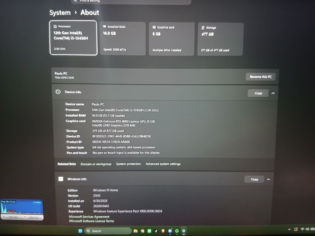
Task: Click the taskbar Search box
Action: 108,231
